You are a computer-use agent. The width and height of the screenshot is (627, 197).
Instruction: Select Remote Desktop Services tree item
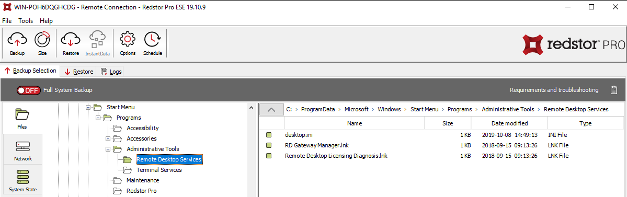169,159
